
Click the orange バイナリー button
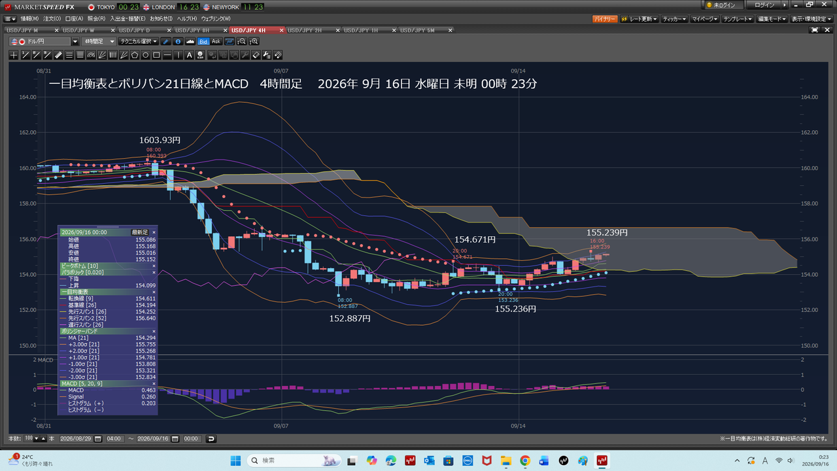[x=605, y=20]
